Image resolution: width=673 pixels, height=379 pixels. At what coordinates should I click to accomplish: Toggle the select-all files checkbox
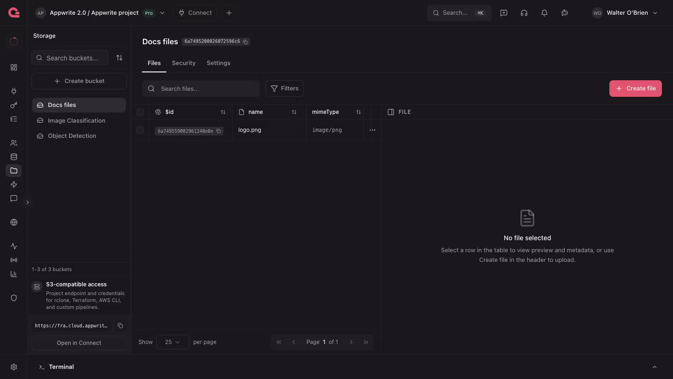140,112
